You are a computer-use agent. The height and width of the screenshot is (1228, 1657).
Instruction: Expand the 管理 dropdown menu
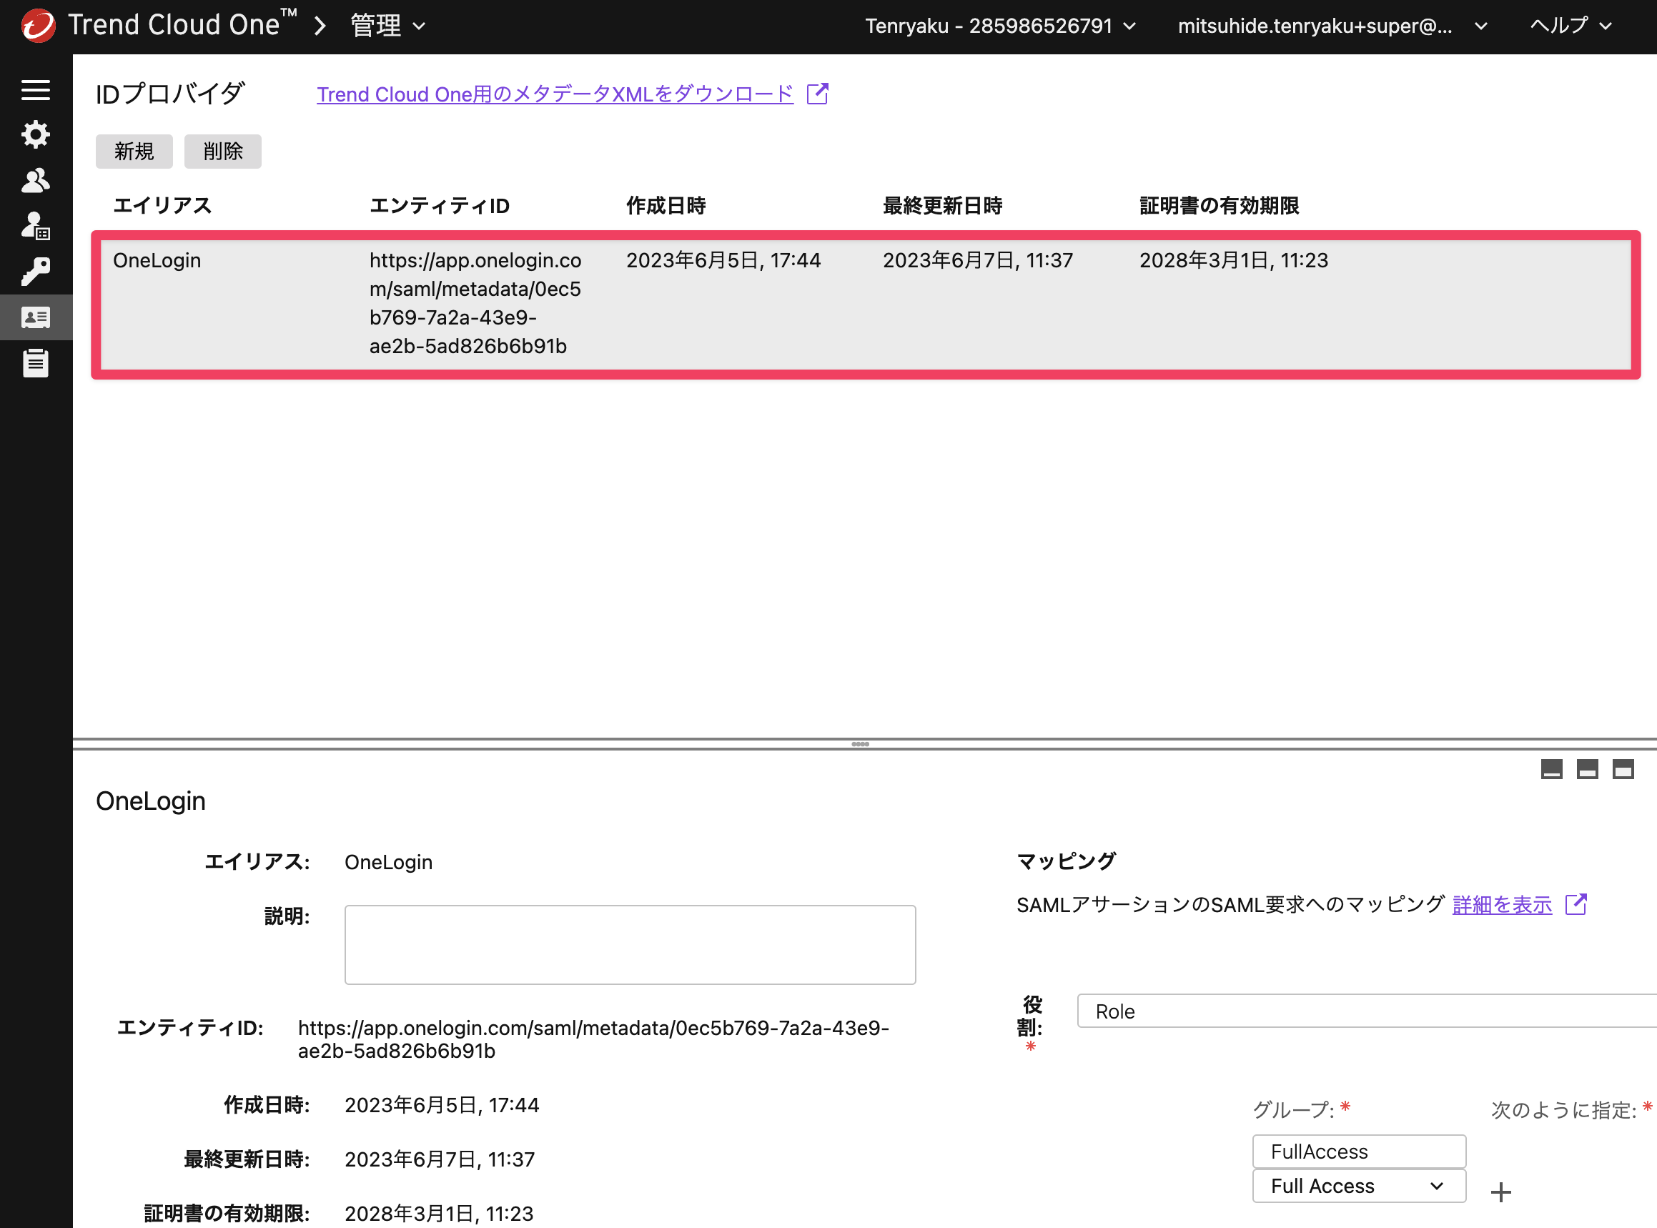point(388,26)
